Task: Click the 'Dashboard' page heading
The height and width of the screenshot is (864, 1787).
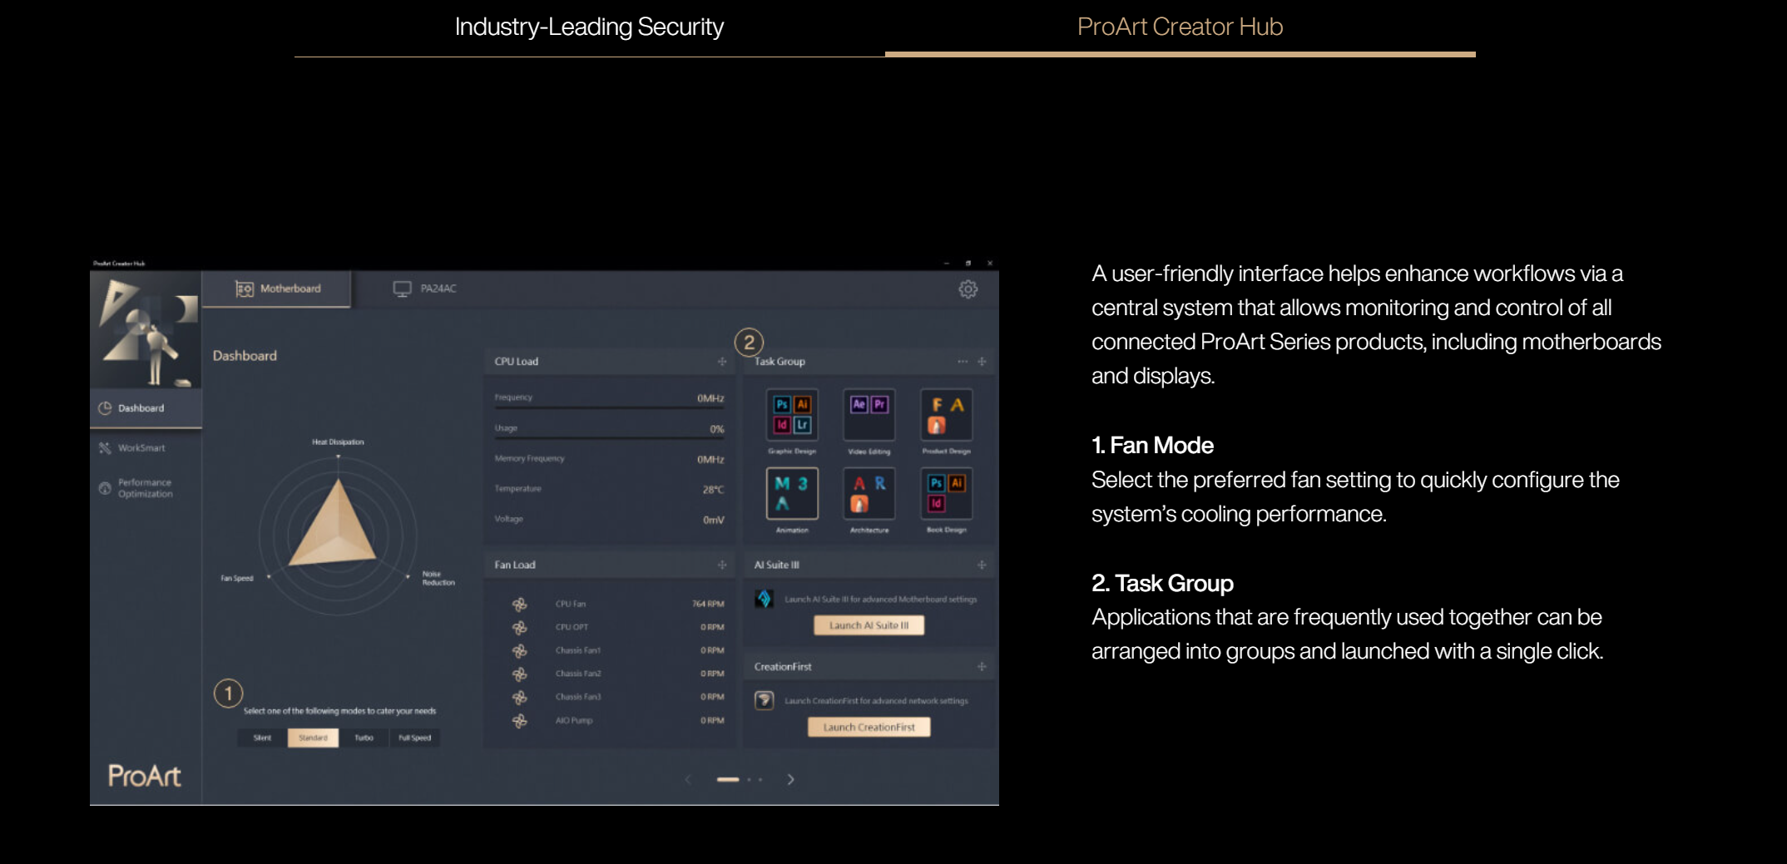Action: click(x=245, y=356)
